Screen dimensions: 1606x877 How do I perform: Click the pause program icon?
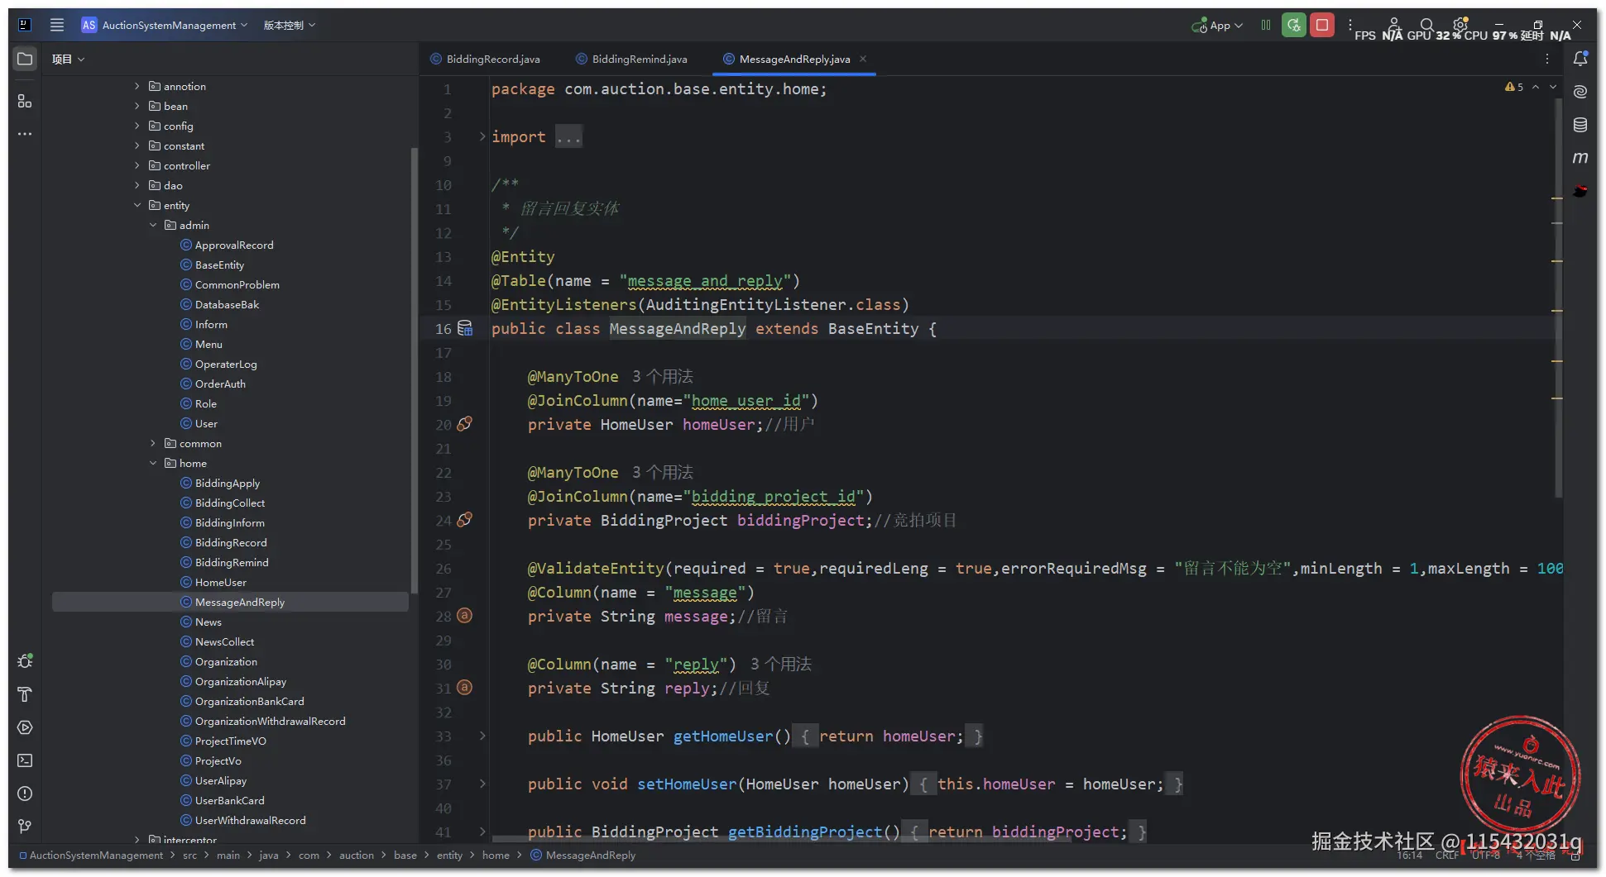[x=1266, y=25]
